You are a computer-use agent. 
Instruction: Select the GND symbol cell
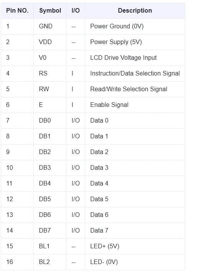tap(50, 26)
